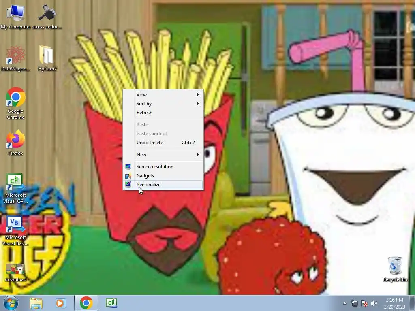Click the Screen resolution monitor icon
This screenshot has width=415, height=311.
(128, 166)
